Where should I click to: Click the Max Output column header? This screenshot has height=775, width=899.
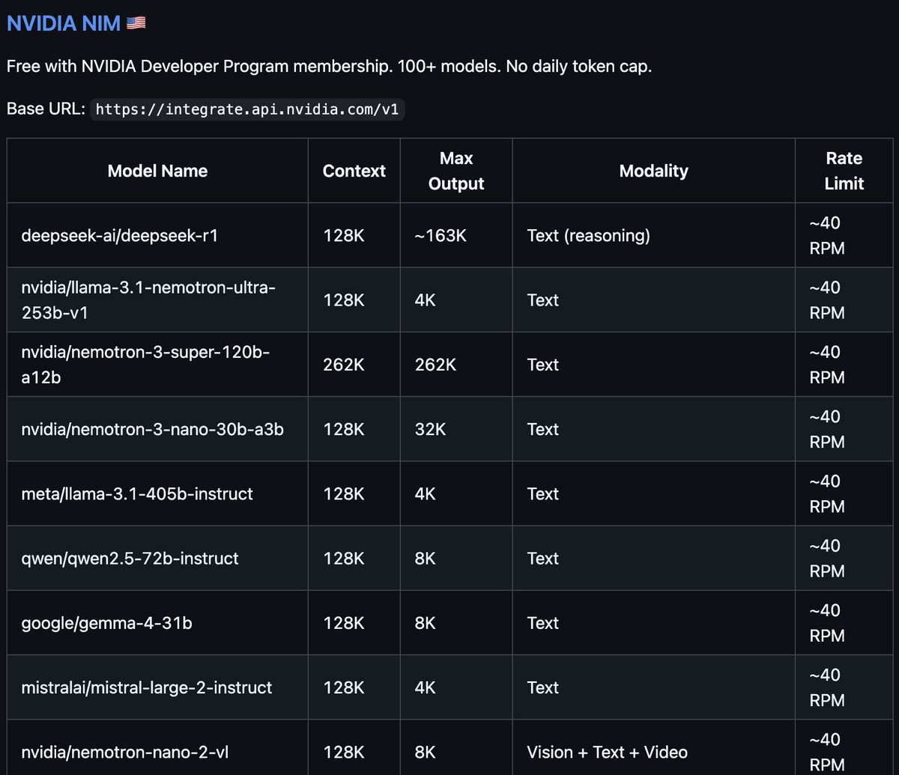point(456,171)
